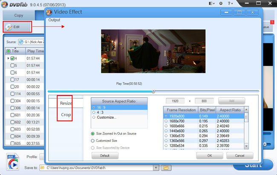This screenshot has height=175, width=277.
Task: Click the Start button
Action: 253,165
